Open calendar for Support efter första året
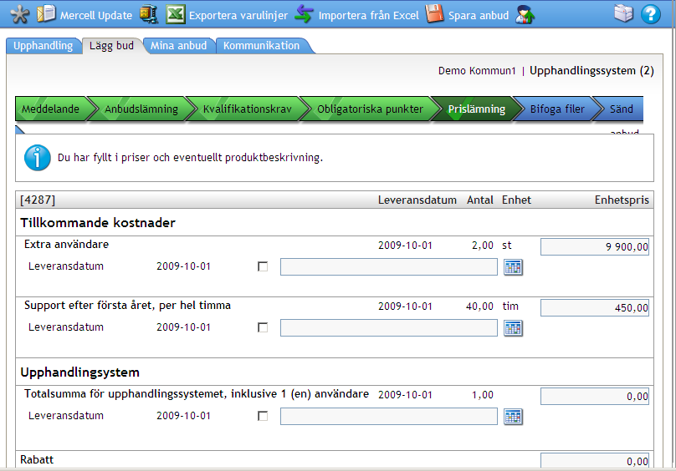The width and height of the screenshot is (676, 471). pyautogui.click(x=513, y=328)
